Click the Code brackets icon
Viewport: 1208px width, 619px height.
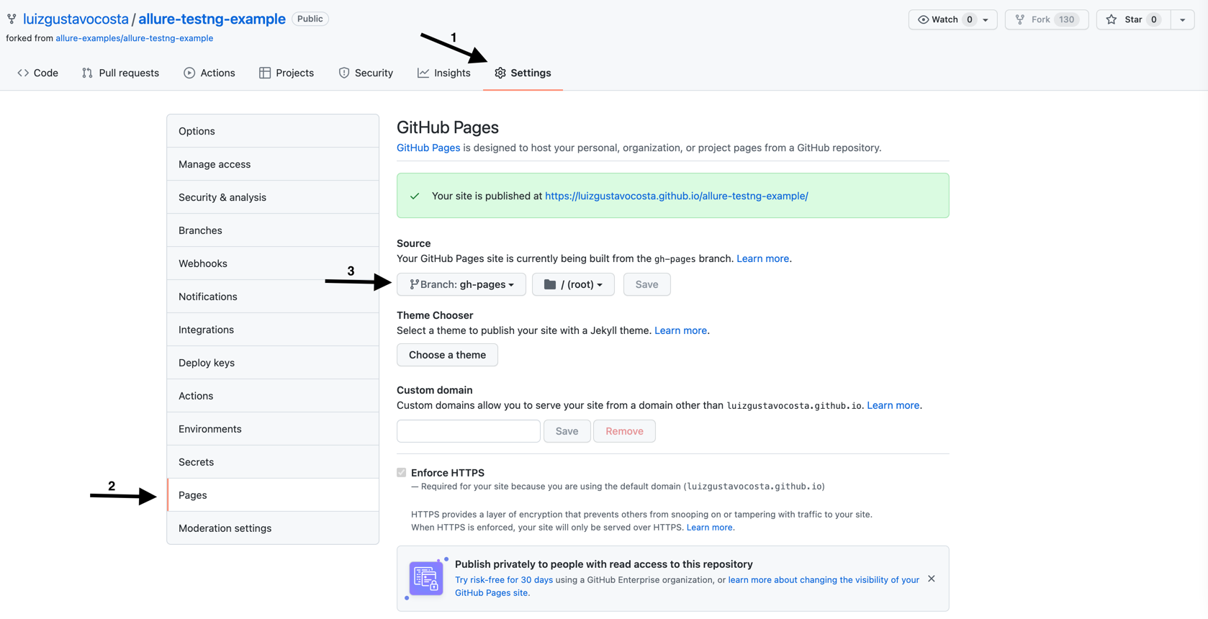pos(23,73)
